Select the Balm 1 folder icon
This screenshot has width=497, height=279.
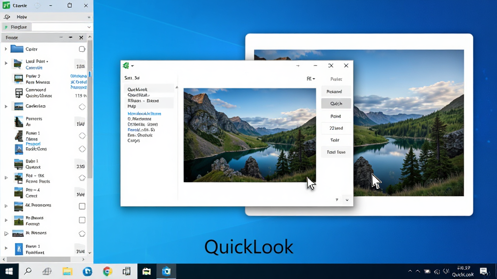[18, 164]
